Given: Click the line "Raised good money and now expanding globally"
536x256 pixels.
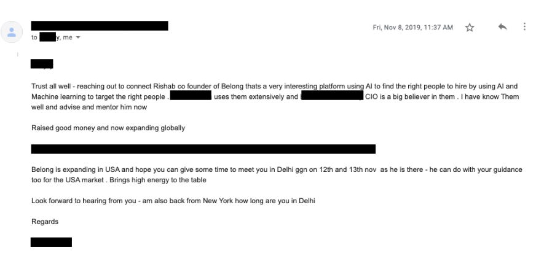Looking at the screenshot, I should click(108, 128).
